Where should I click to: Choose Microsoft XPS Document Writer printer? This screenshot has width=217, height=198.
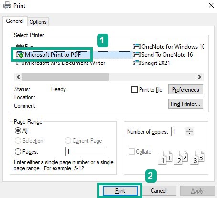click(x=61, y=63)
